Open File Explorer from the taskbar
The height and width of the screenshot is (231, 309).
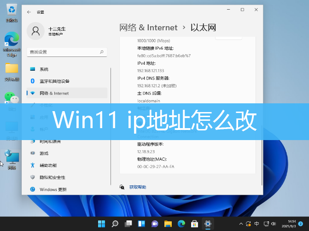168,224
